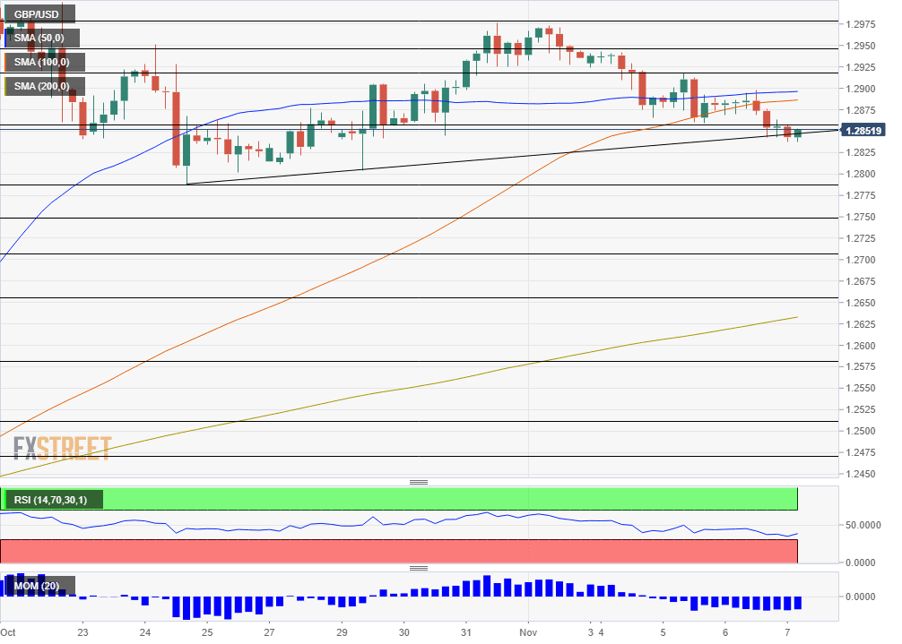Click the 1.2700 price axis label
Image resolution: width=902 pixels, height=644 pixels.
(x=861, y=261)
